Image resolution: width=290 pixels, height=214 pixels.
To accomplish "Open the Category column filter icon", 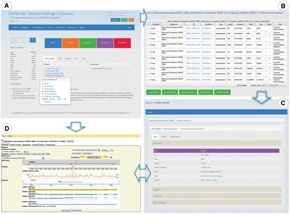I will 160,25.
